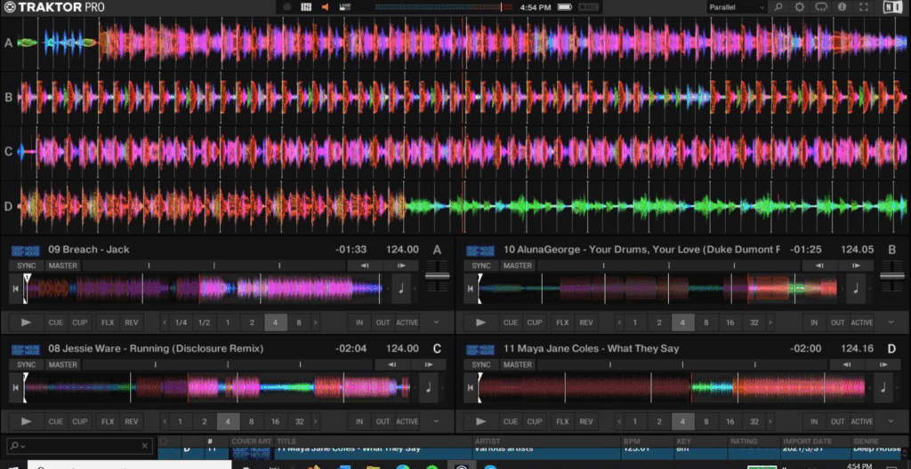Image resolution: width=911 pixels, height=469 pixels.
Task: Set loop size 1/4 on Deck A
Action: [181, 322]
